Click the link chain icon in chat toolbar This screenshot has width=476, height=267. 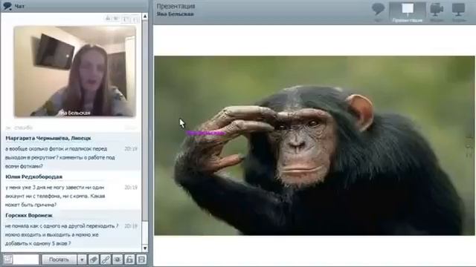[x=106, y=260]
